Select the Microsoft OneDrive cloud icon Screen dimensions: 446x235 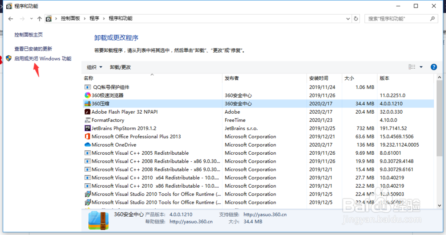87,144
